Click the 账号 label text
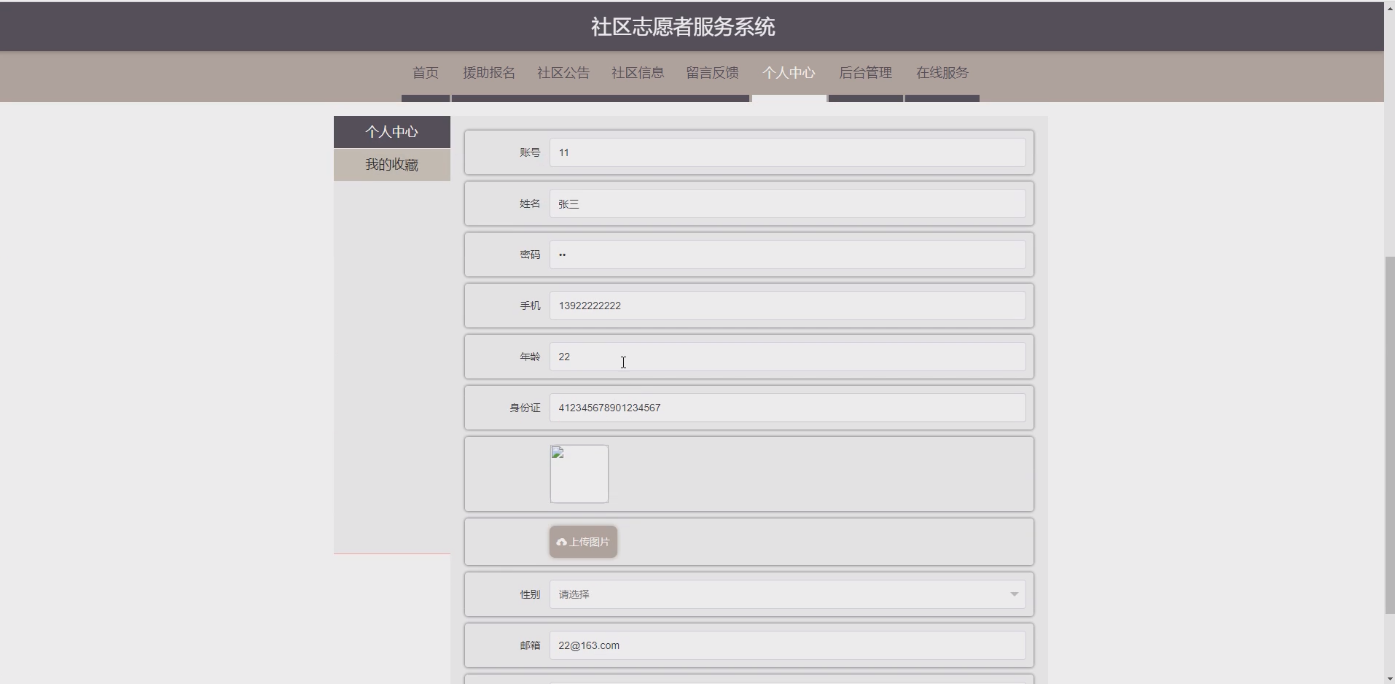This screenshot has width=1395, height=684. (x=530, y=152)
